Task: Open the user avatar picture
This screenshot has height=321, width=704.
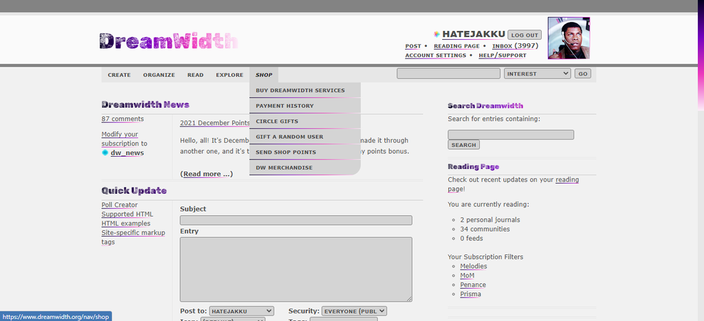Action: tap(569, 38)
